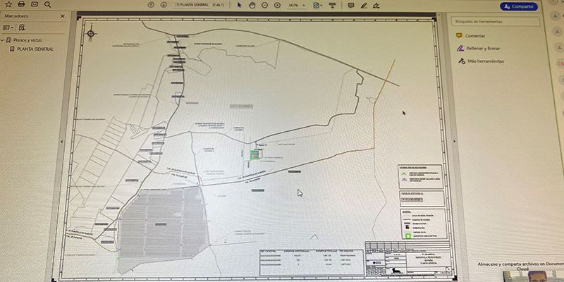Image resolution: width=564 pixels, height=282 pixels.
Task: Select the Hand pan tool
Action: click(252, 4)
